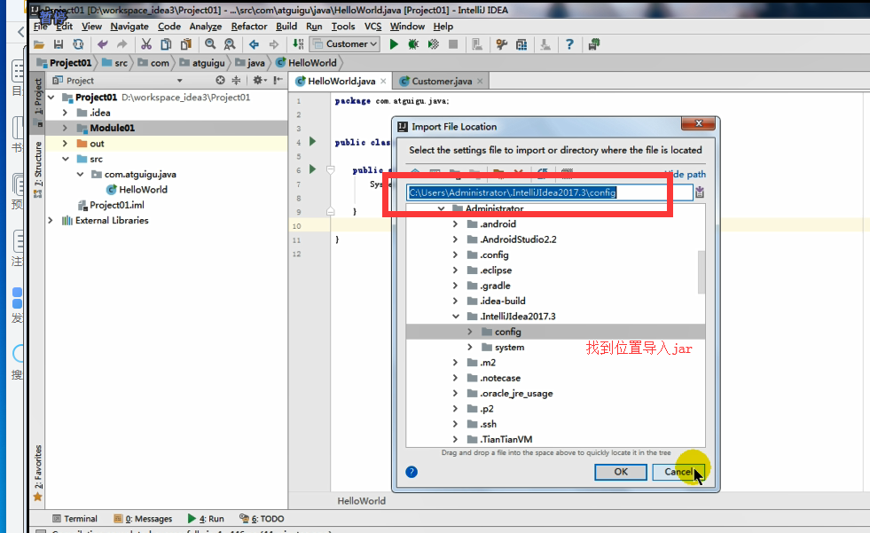Open the File menu
Image resolution: width=870 pixels, height=533 pixels.
tap(41, 26)
